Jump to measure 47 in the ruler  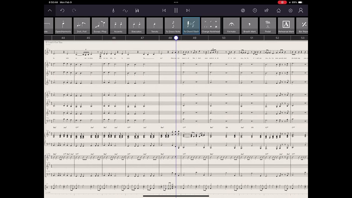[x=142, y=38]
